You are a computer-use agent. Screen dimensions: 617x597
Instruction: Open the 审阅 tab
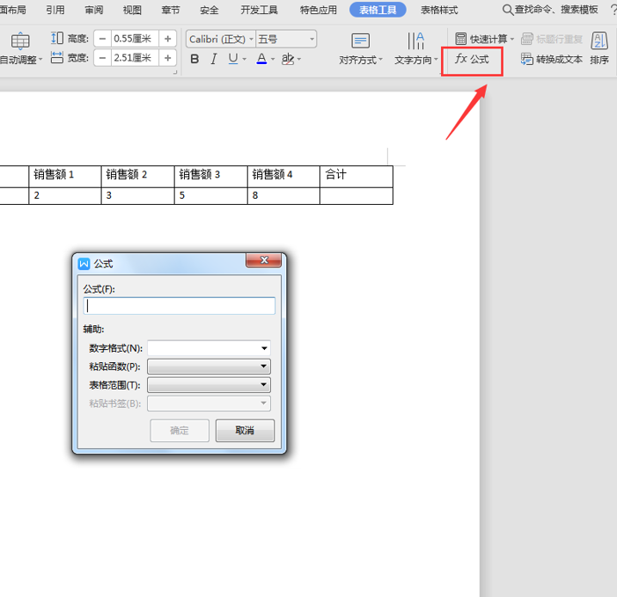pyautogui.click(x=93, y=10)
